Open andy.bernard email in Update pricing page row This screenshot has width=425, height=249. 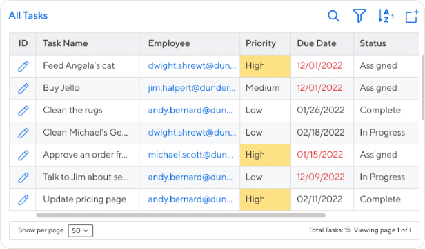coord(190,199)
